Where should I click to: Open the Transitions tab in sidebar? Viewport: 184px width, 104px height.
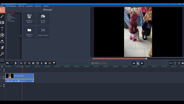click(x=2, y=23)
